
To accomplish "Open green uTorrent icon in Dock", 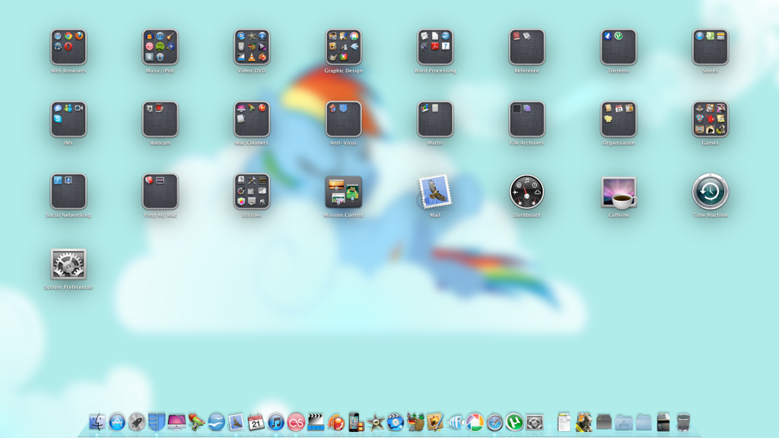I will (x=515, y=422).
